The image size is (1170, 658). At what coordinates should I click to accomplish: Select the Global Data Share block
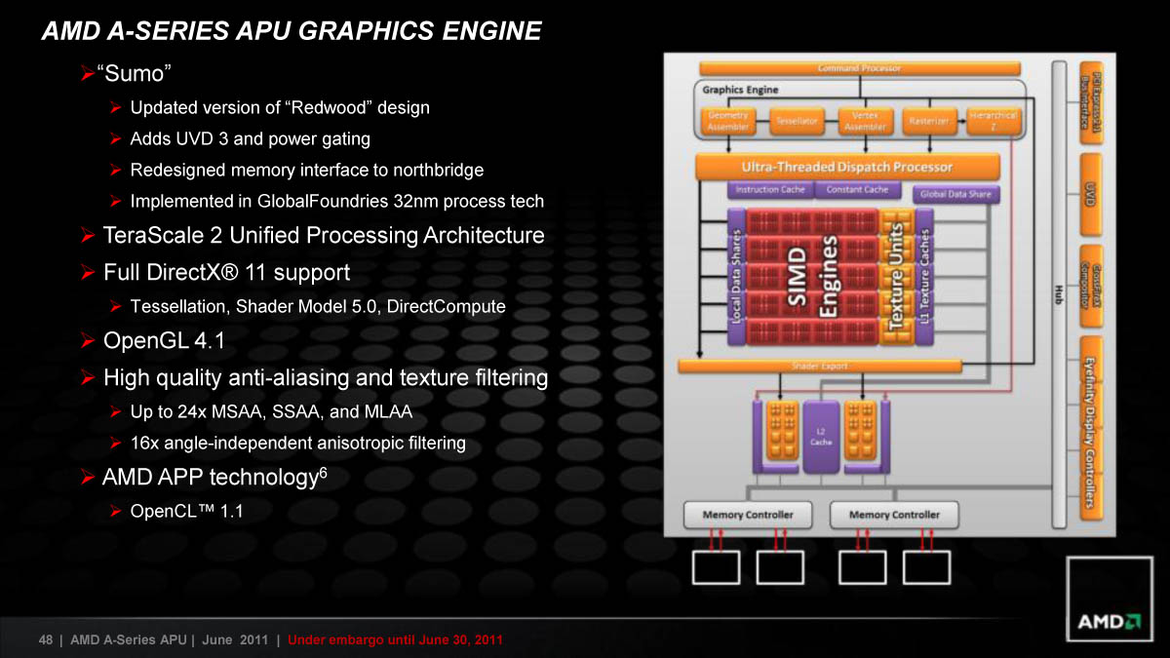[x=955, y=194]
